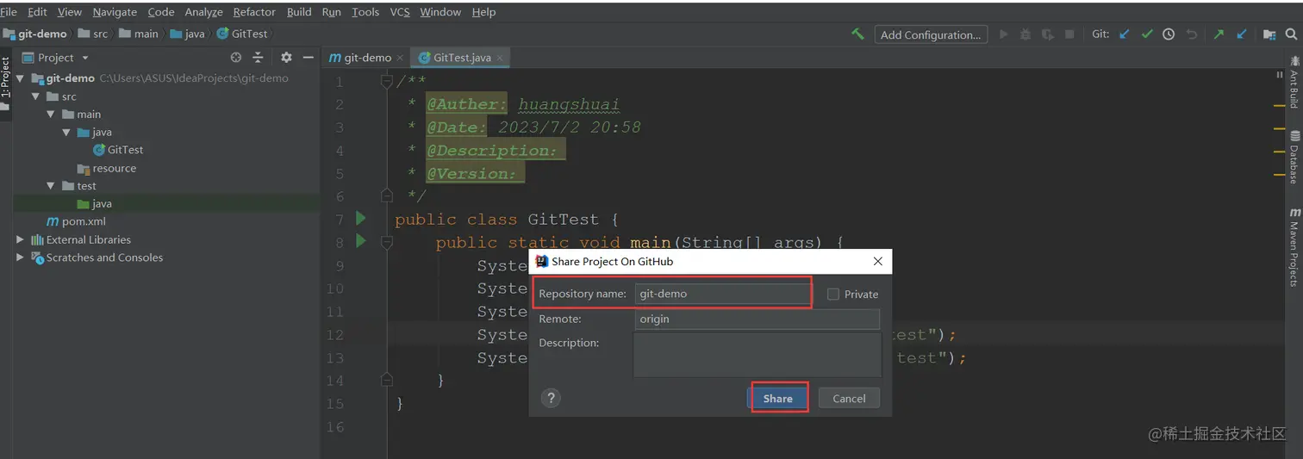Viewport: 1303px width, 459px height.
Task: Expand Scratches and Consoles node
Action: click(20, 257)
